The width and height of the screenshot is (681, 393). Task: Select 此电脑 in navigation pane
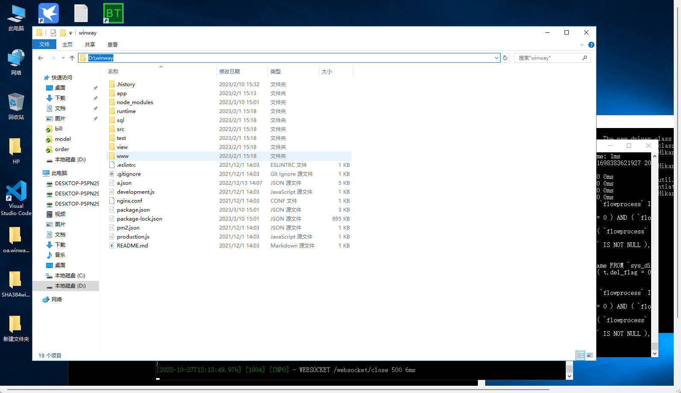pos(59,173)
